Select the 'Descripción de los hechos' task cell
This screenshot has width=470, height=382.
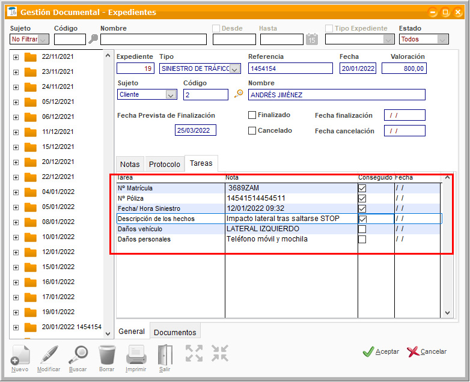171,219
